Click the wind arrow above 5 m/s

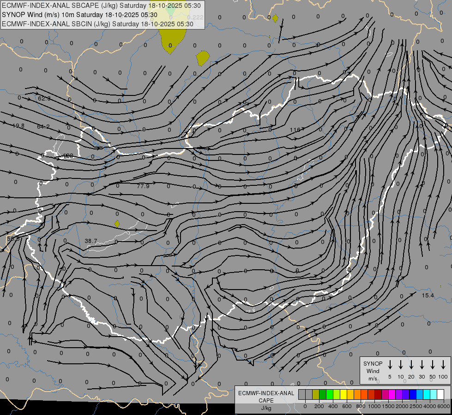390,365
